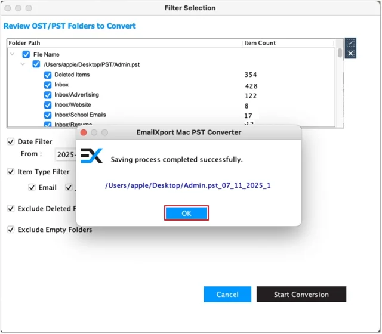Click the item count 122

click(251, 96)
